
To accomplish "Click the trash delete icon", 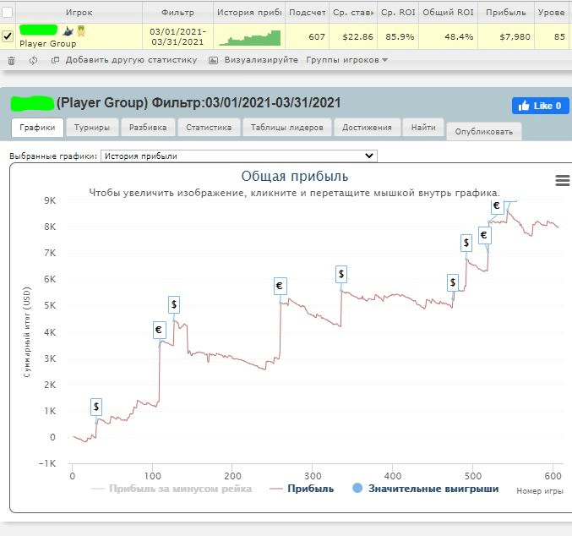I will [x=11, y=60].
